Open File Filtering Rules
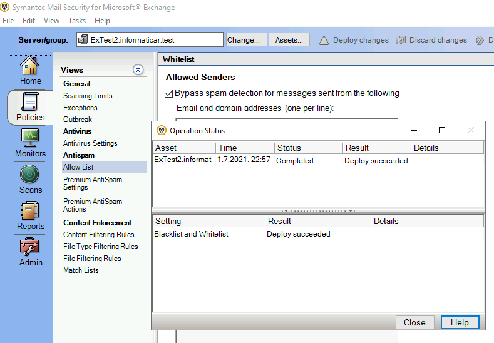The height and width of the screenshot is (343, 494). pyautogui.click(x=92, y=259)
